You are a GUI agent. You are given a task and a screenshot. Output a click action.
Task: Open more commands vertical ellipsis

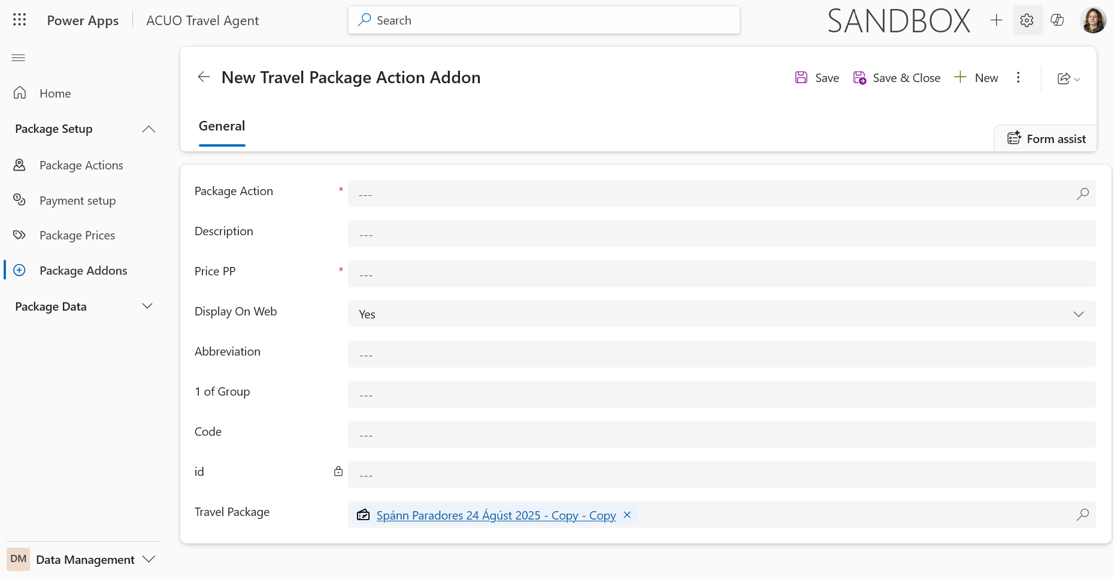pos(1018,77)
